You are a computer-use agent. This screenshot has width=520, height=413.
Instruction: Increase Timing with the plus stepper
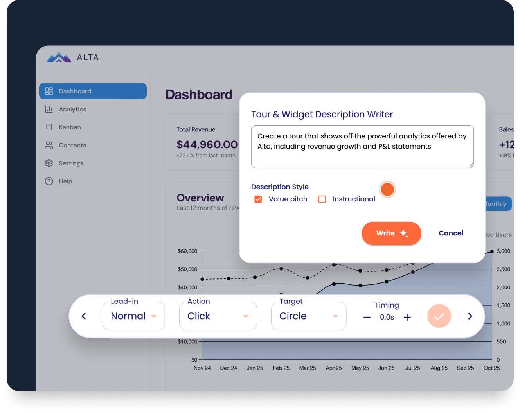[407, 317]
